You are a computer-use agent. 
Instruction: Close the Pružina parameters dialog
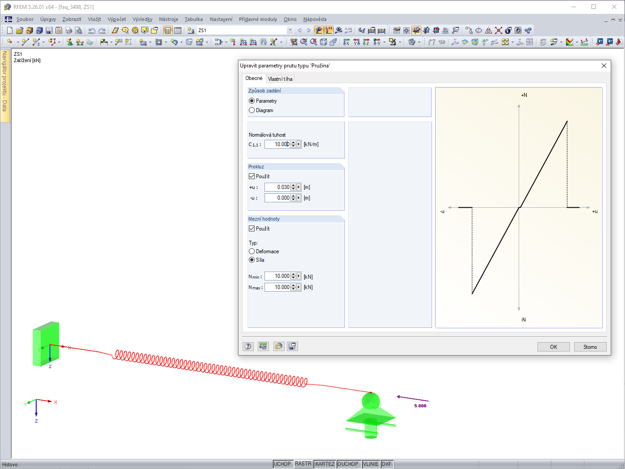(x=604, y=66)
